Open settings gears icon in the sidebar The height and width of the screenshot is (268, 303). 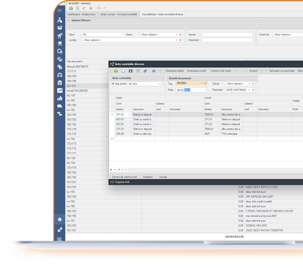pyautogui.click(x=59, y=230)
